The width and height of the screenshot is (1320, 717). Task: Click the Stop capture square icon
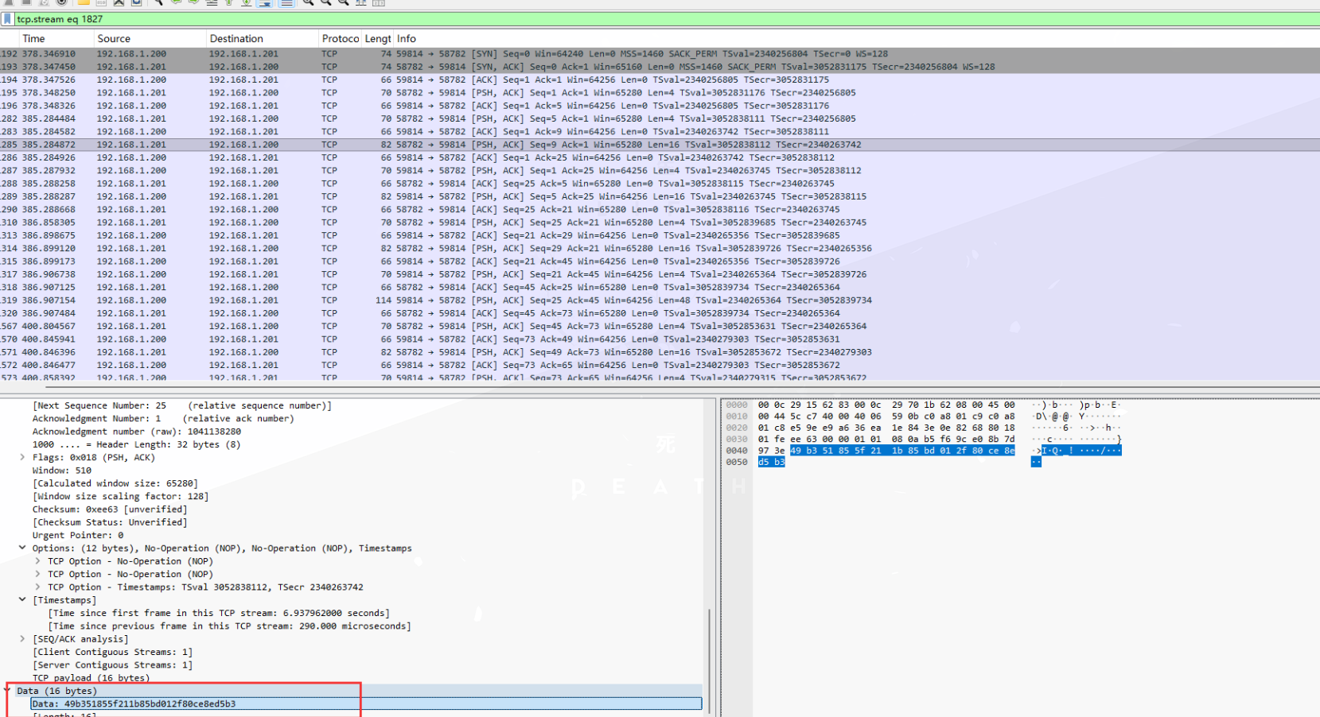click(x=26, y=2)
